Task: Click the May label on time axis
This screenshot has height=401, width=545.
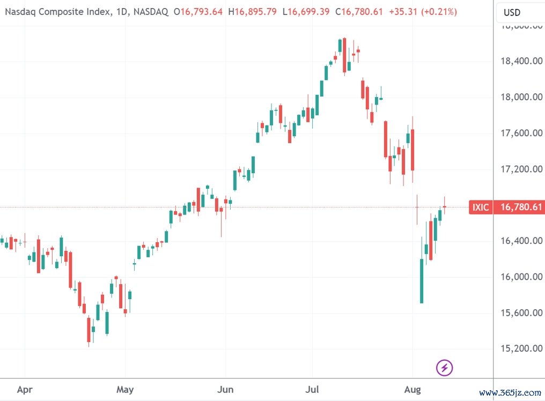Action: [x=124, y=390]
